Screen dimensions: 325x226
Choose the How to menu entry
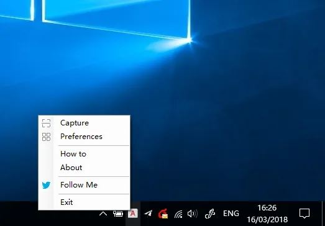(x=84, y=154)
